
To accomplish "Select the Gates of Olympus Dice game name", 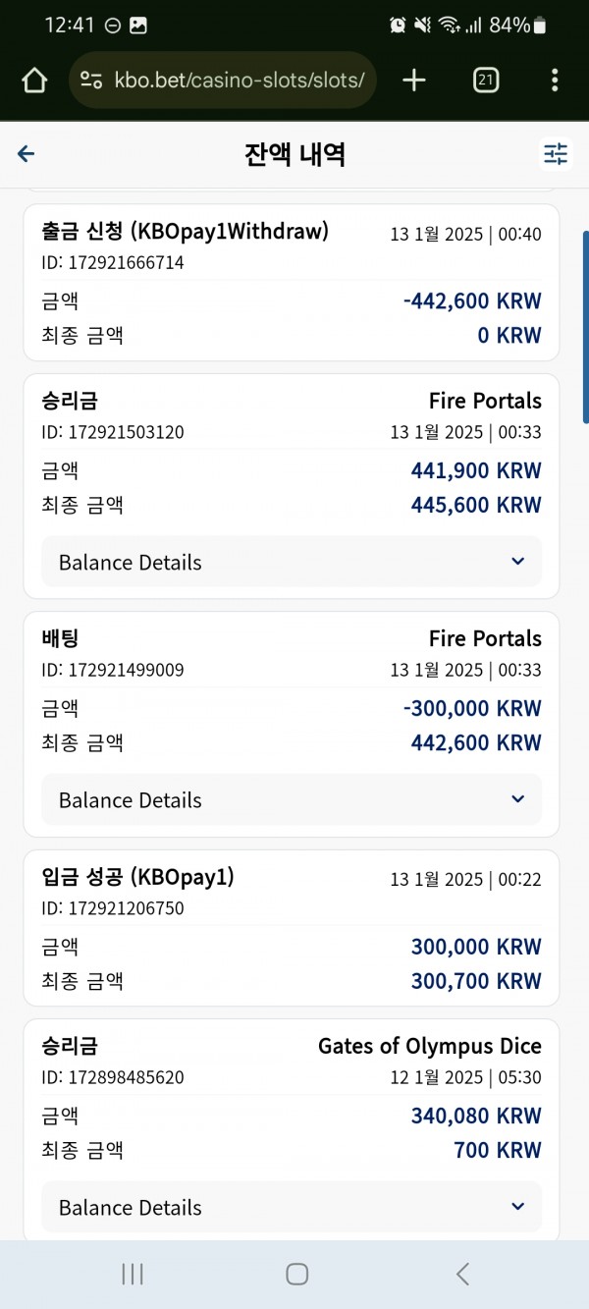I will point(430,1046).
